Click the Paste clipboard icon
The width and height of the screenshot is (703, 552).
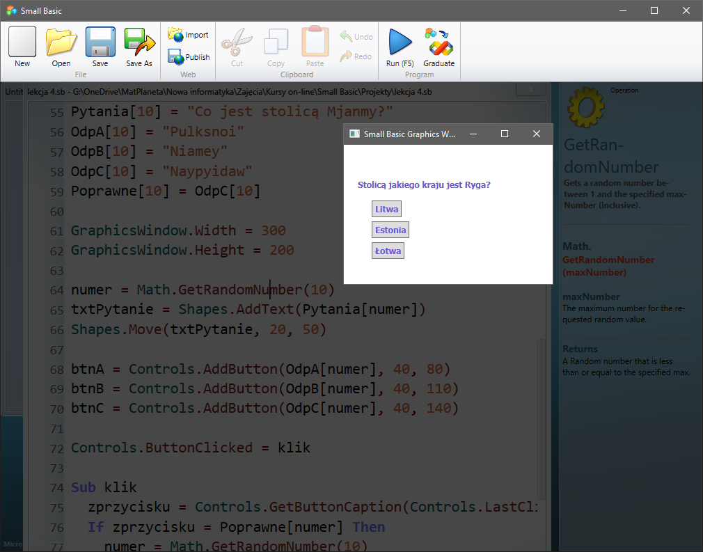(x=315, y=47)
